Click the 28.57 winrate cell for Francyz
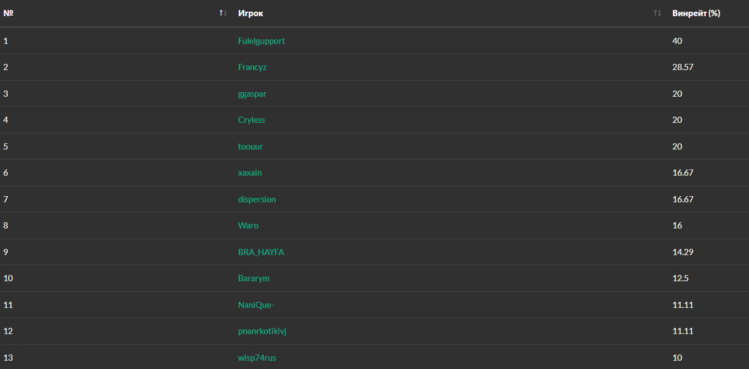This screenshot has width=749, height=369. click(x=683, y=67)
